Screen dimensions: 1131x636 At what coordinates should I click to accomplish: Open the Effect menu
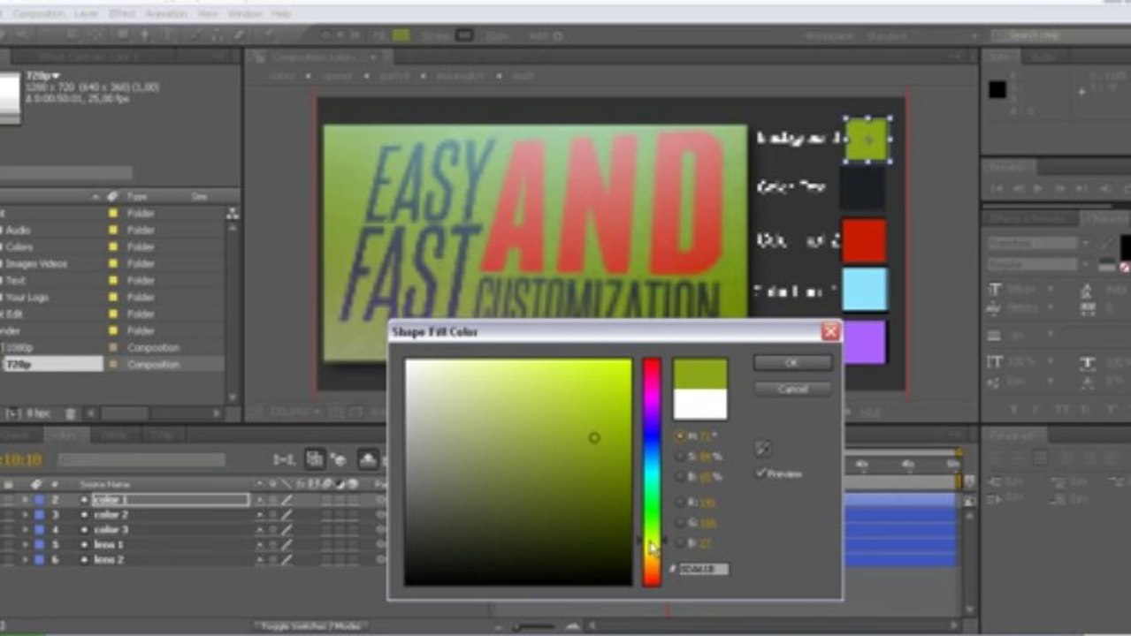point(121,14)
